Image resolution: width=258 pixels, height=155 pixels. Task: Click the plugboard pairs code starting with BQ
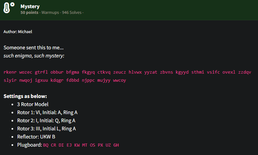81,145
